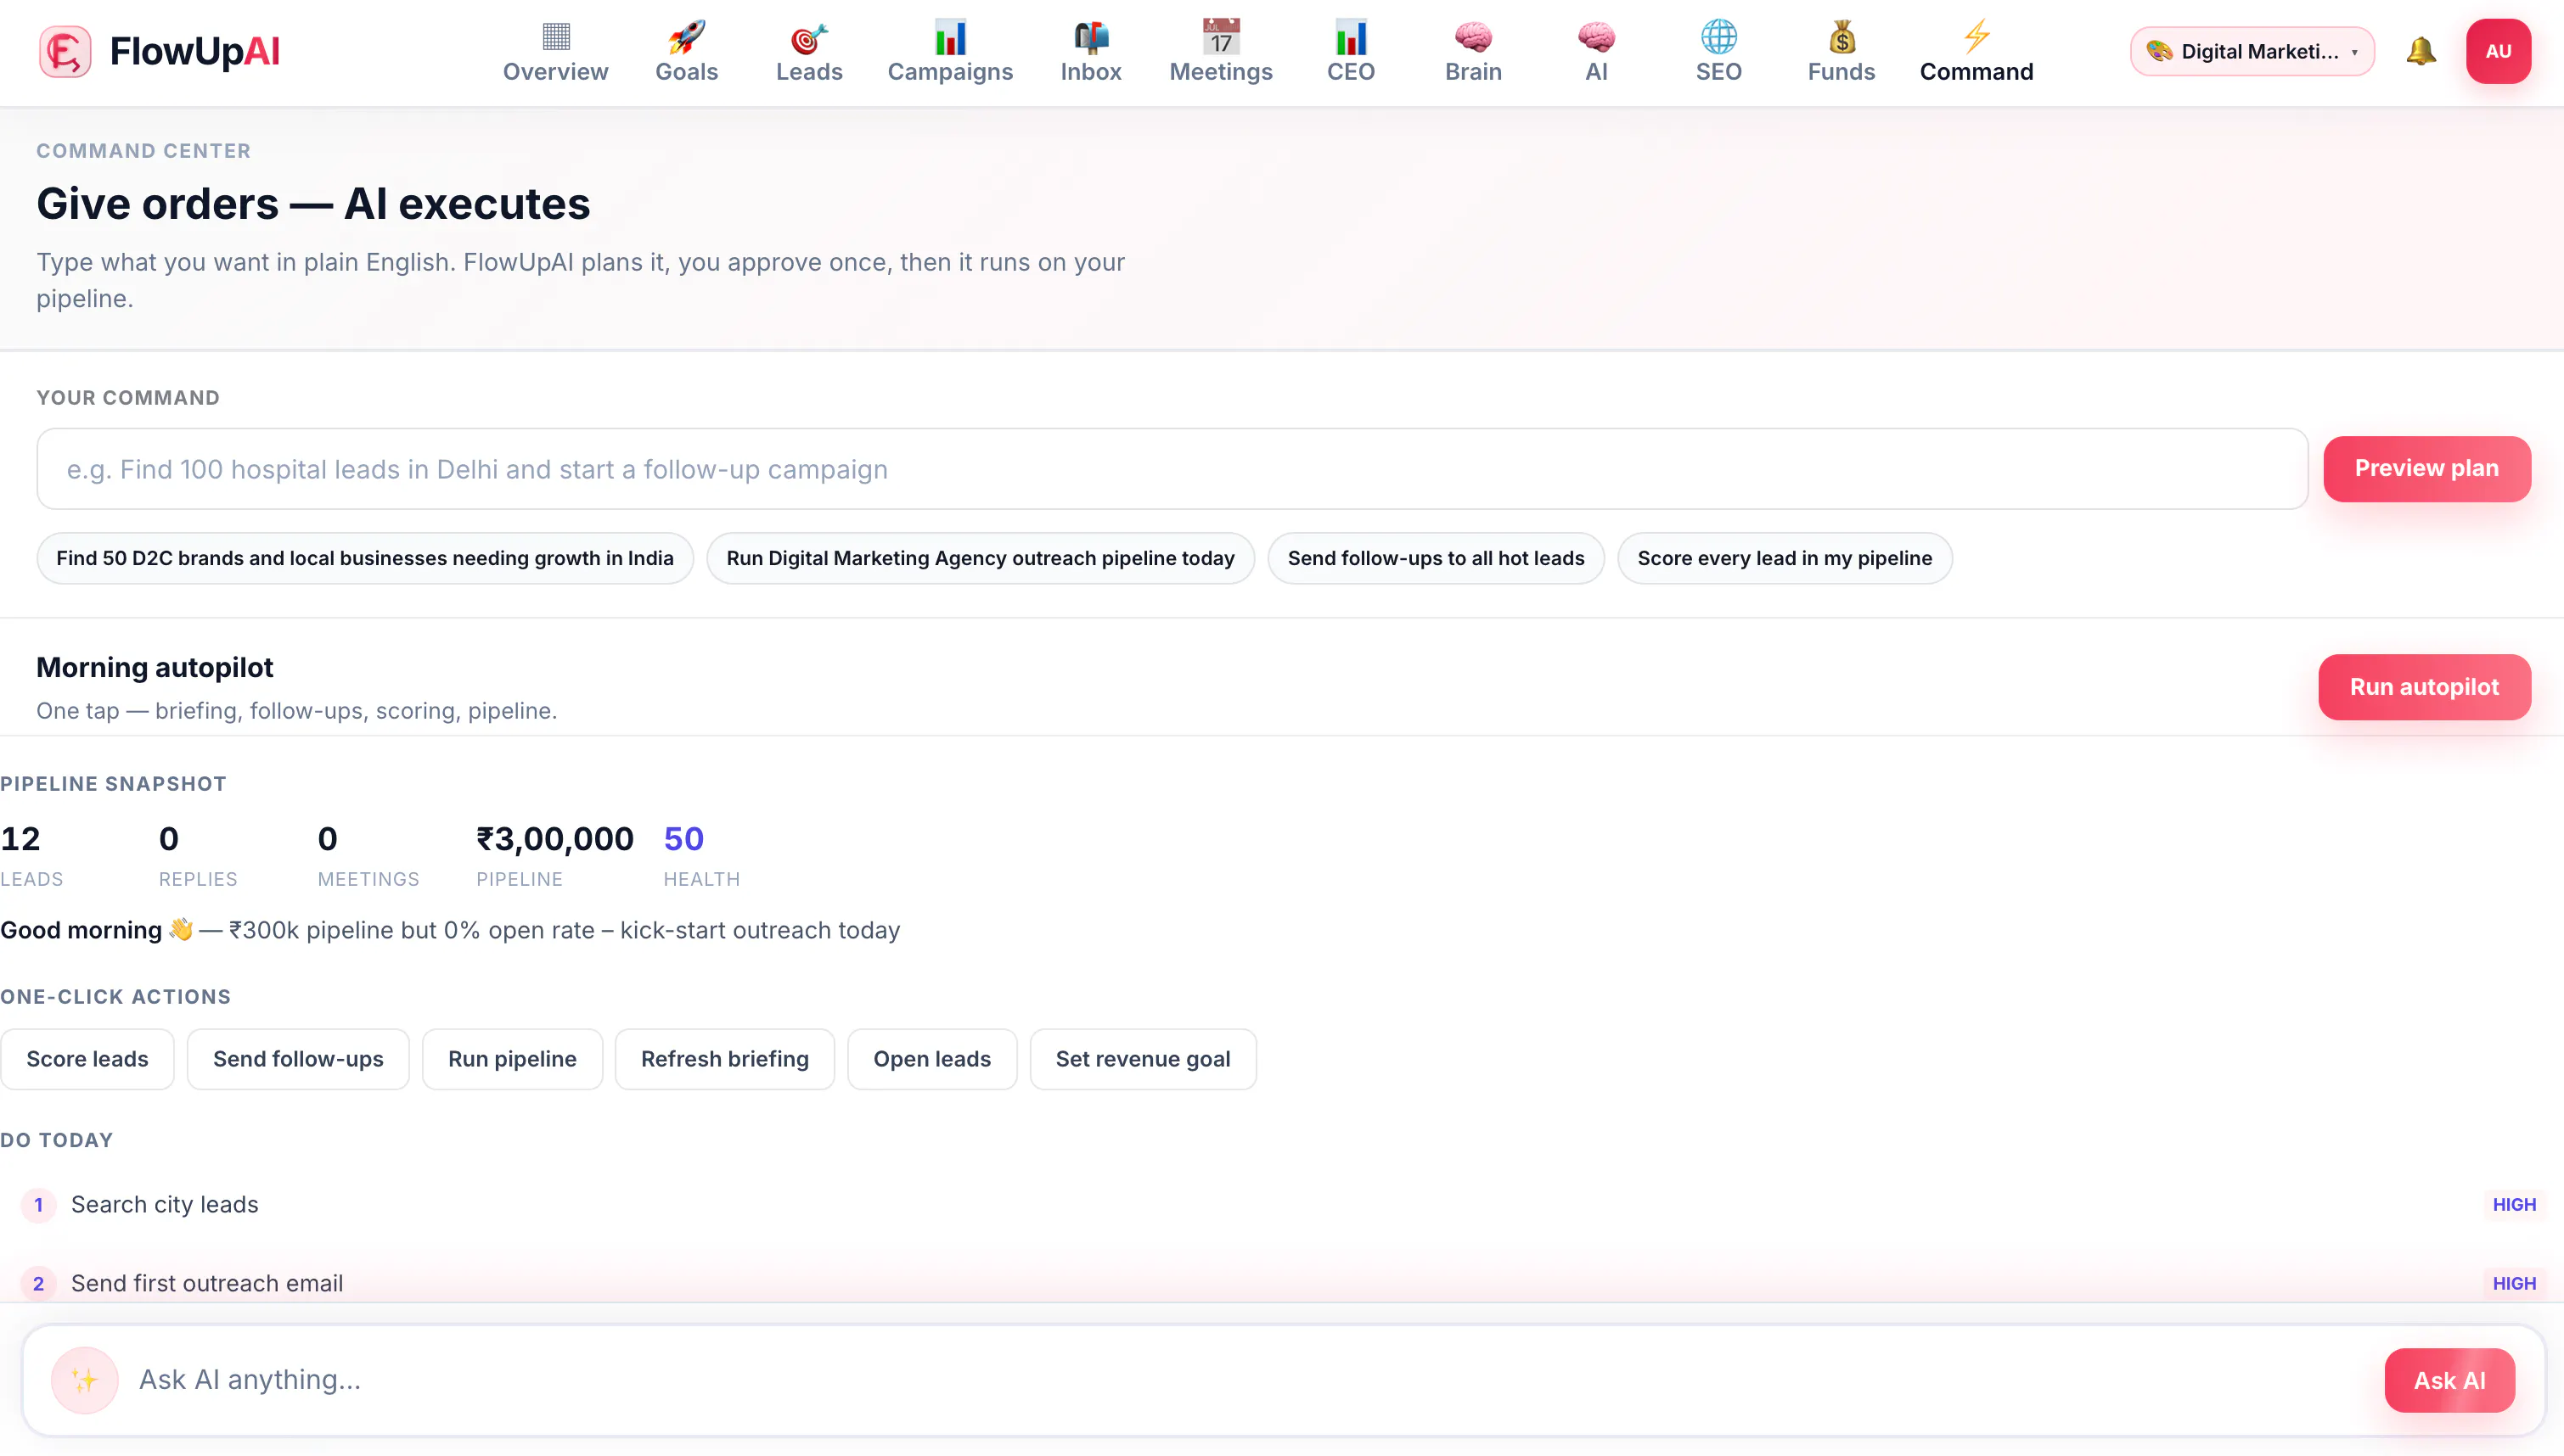This screenshot has width=2564, height=1456.
Task: Click the ₹3,00,000 pipeline value
Action: (x=554, y=839)
